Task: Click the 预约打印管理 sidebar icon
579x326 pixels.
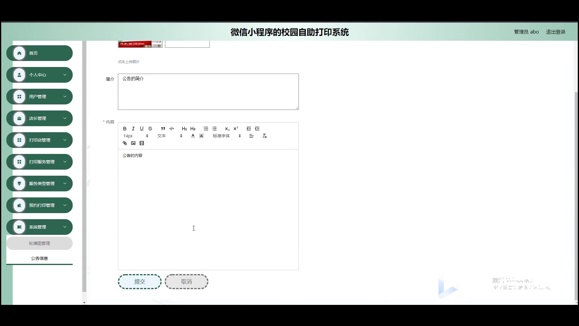Action: (x=19, y=205)
